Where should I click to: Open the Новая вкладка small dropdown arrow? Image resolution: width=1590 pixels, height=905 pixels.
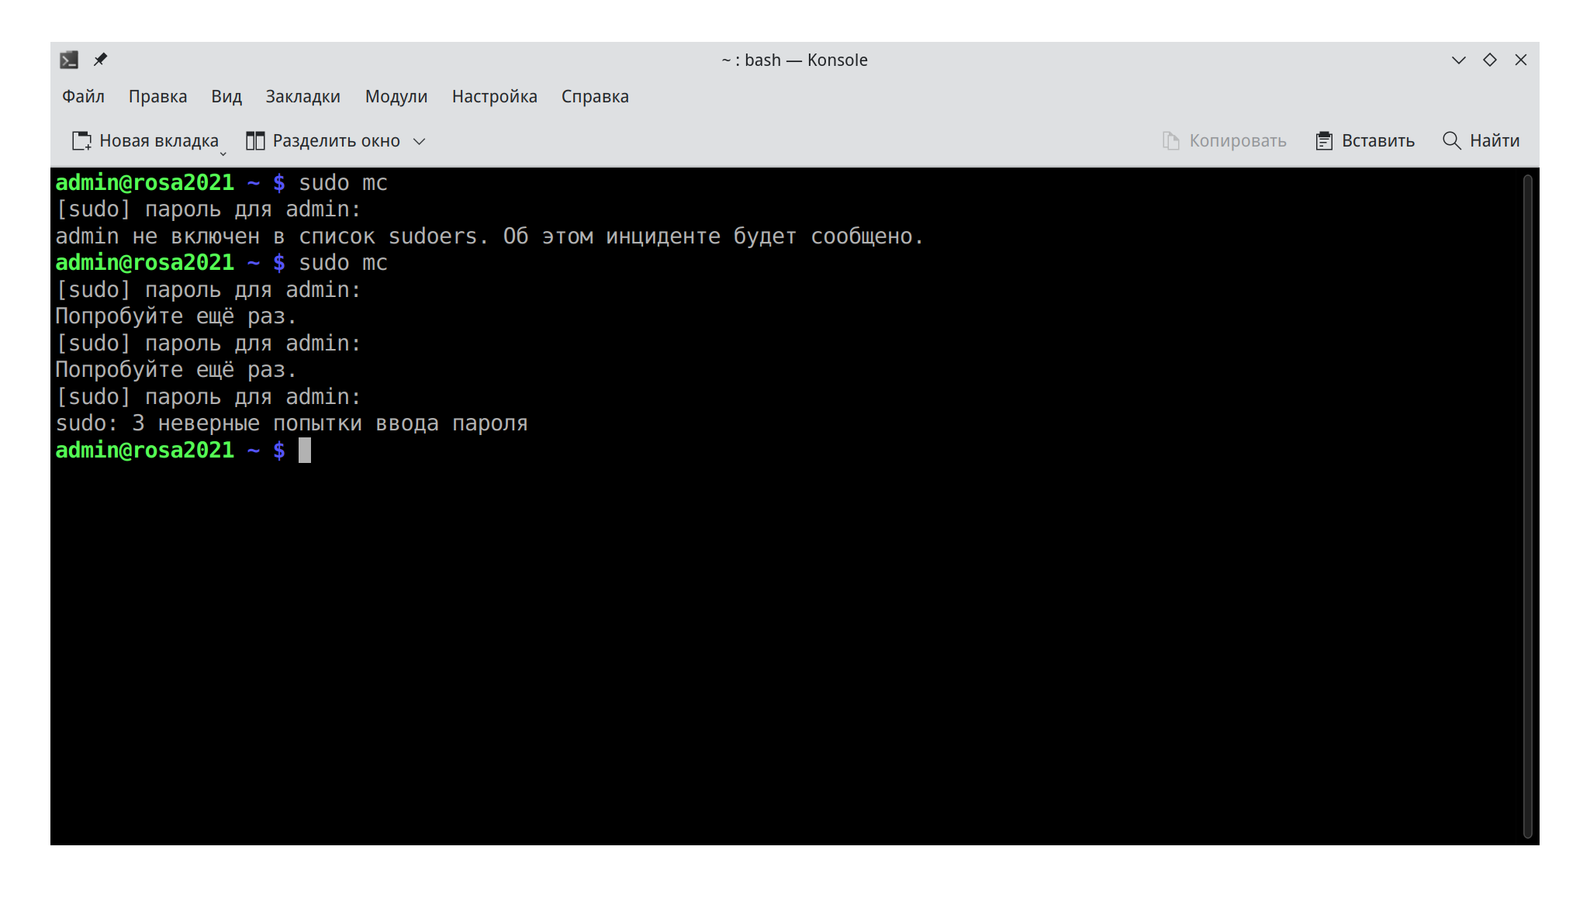point(223,154)
